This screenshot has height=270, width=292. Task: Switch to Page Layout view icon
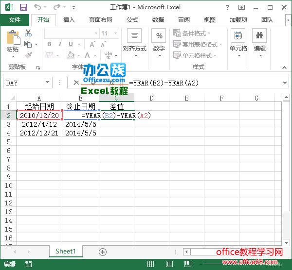coord(169,264)
